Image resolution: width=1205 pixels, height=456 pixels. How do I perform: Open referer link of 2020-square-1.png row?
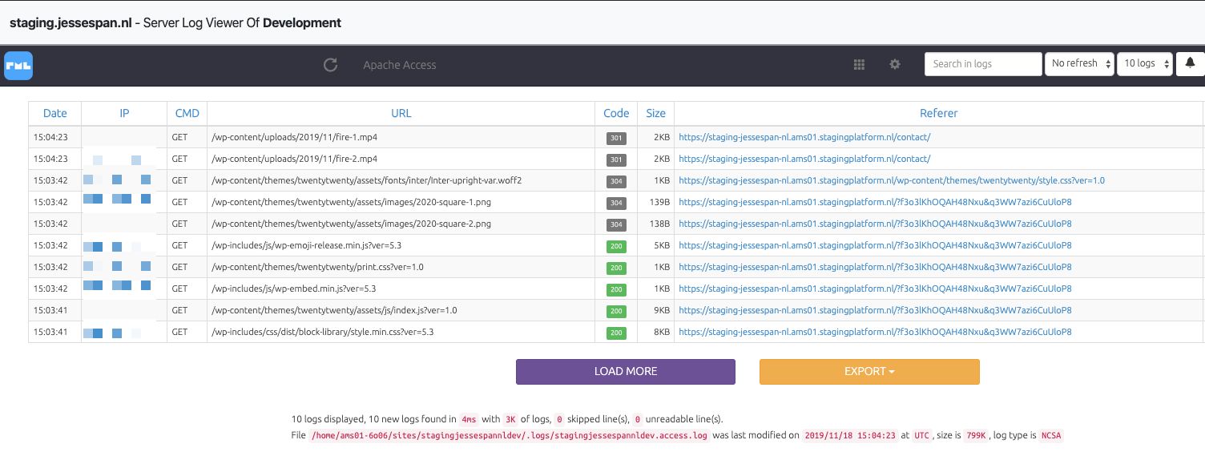click(875, 202)
